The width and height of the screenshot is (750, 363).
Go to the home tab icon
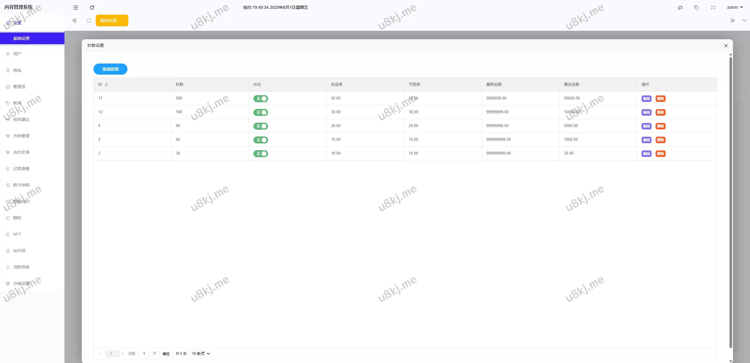click(89, 20)
